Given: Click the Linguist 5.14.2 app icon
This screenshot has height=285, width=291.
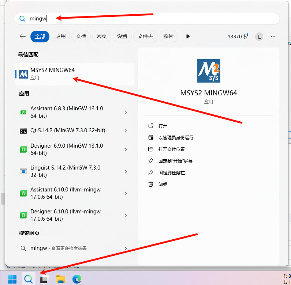Looking at the screenshot, I should 23,171.
